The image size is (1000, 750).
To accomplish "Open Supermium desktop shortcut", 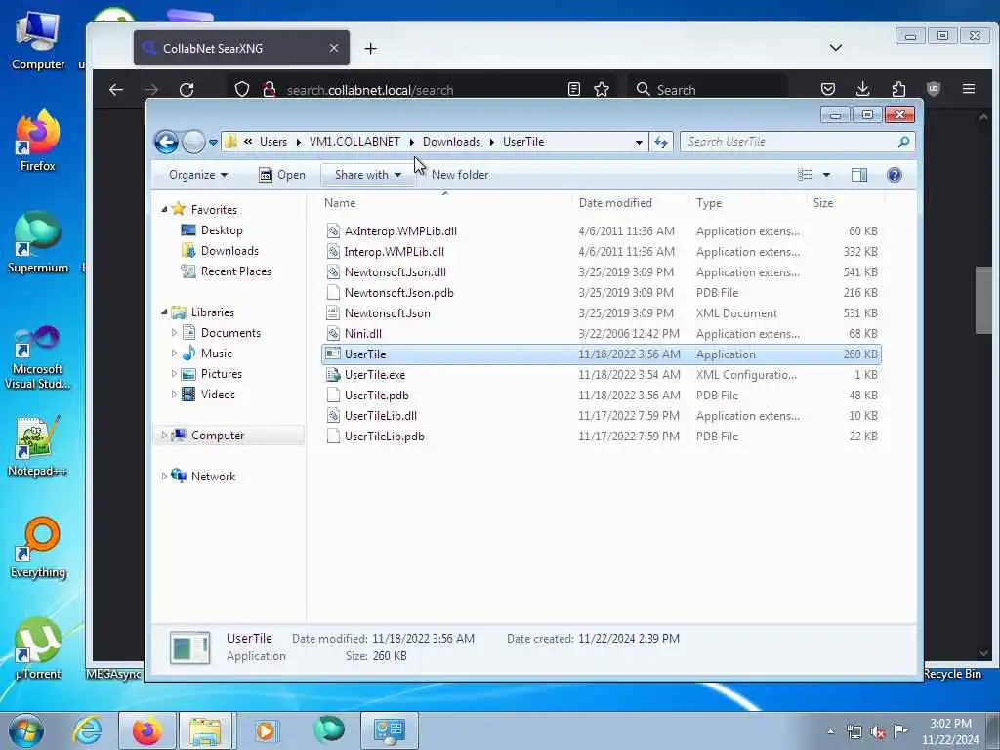I will click(38, 243).
